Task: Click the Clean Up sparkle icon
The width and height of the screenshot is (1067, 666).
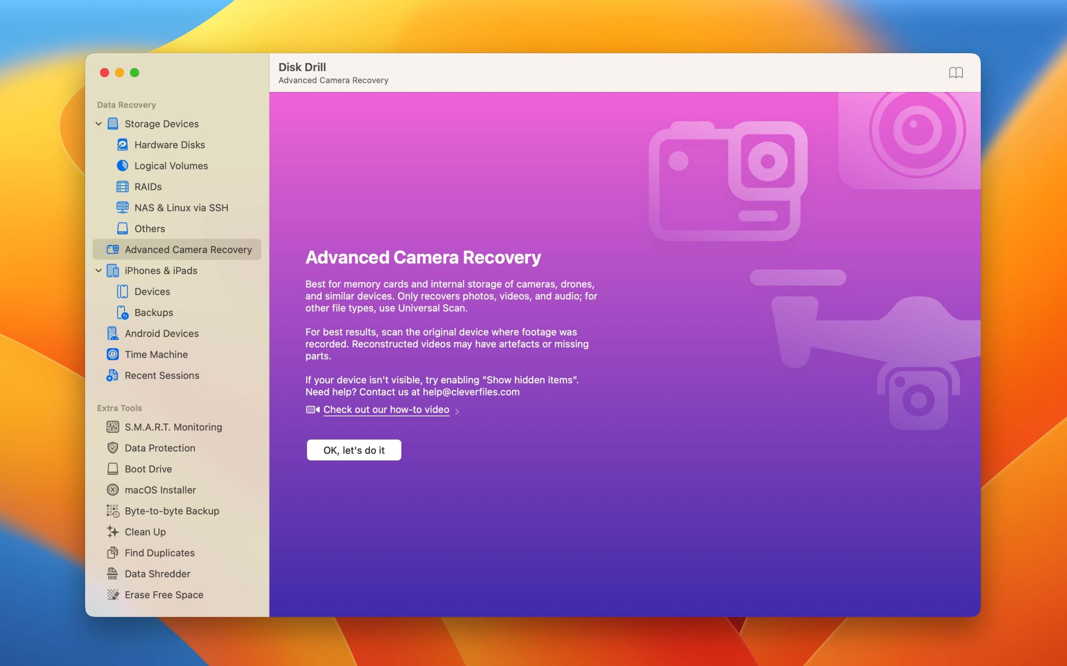Action: click(x=113, y=532)
